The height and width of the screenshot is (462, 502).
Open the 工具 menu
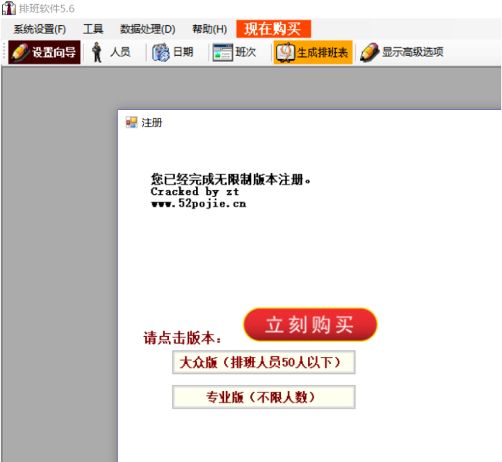tap(93, 29)
